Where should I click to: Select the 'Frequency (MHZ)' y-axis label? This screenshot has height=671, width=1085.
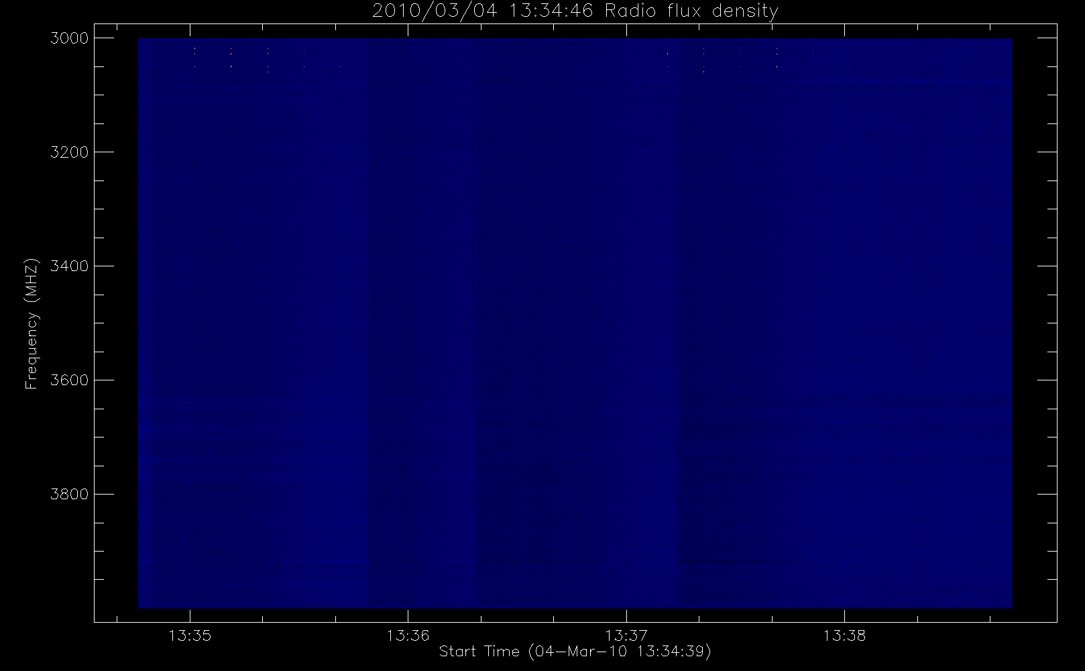[31, 323]
